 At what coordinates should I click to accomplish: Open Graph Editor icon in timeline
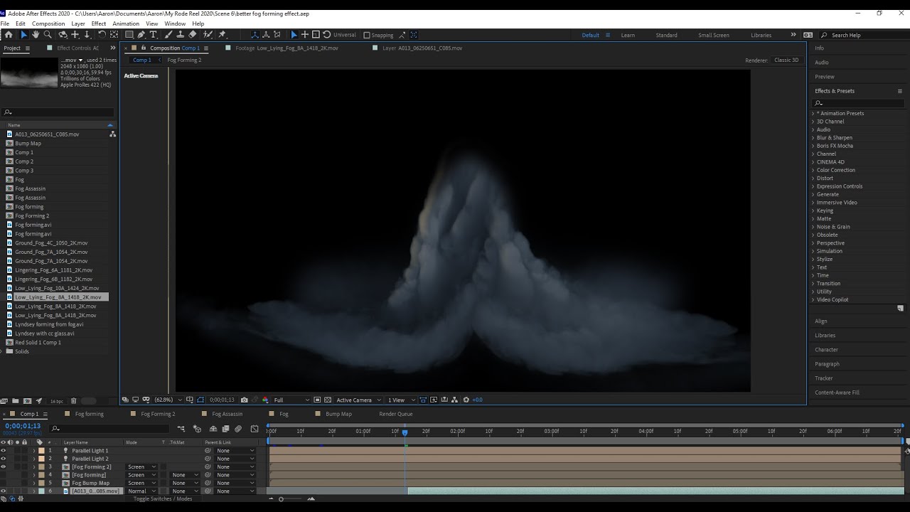(x=255, y=429)
